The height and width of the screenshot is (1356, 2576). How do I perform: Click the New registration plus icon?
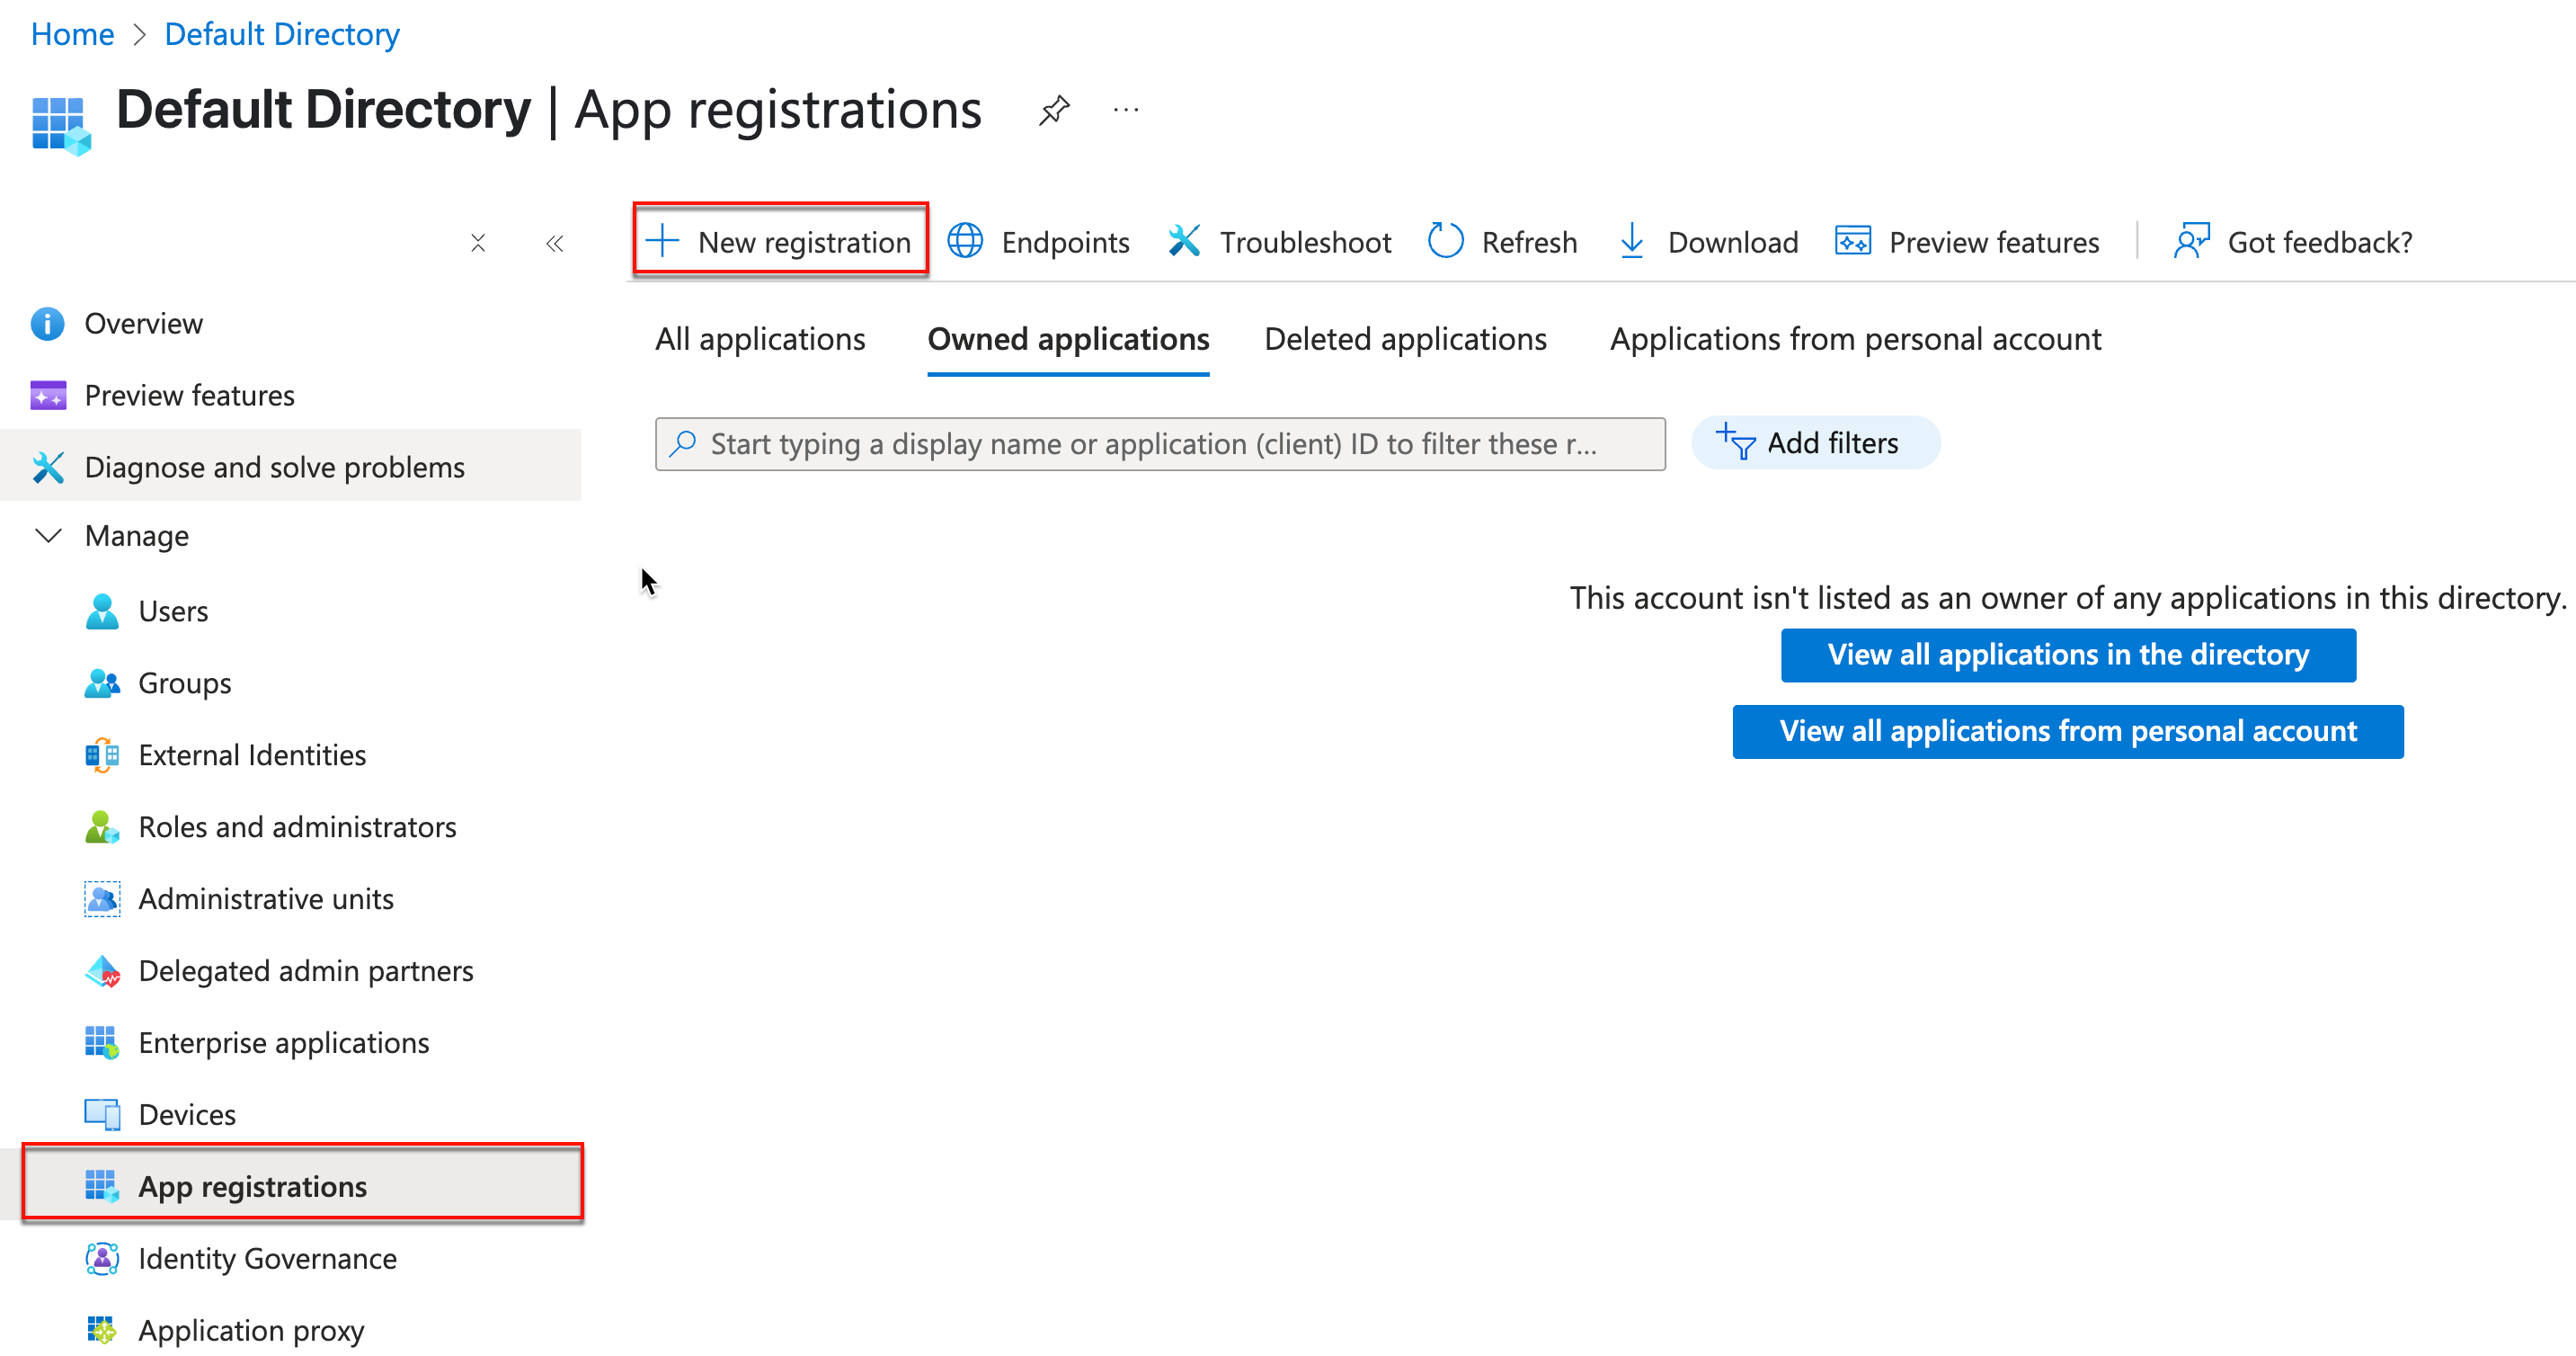point(662,241)
